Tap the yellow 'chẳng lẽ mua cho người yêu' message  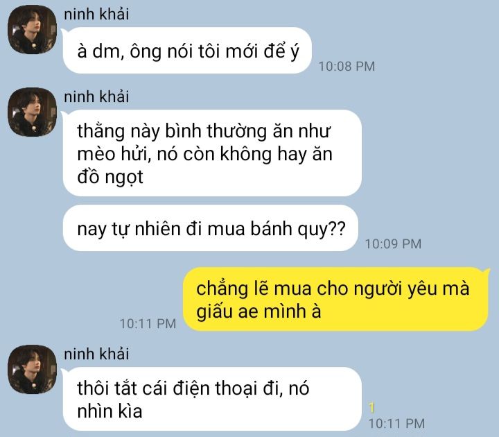pyautogui.click(x=336, y=300)
